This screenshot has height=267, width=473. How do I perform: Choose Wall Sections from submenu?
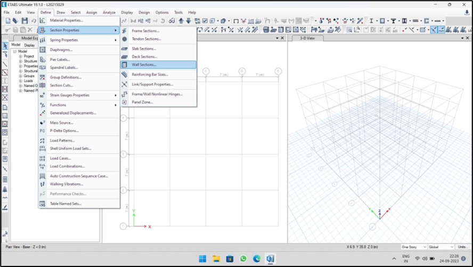pyautogui.click(x=158, y=64)
